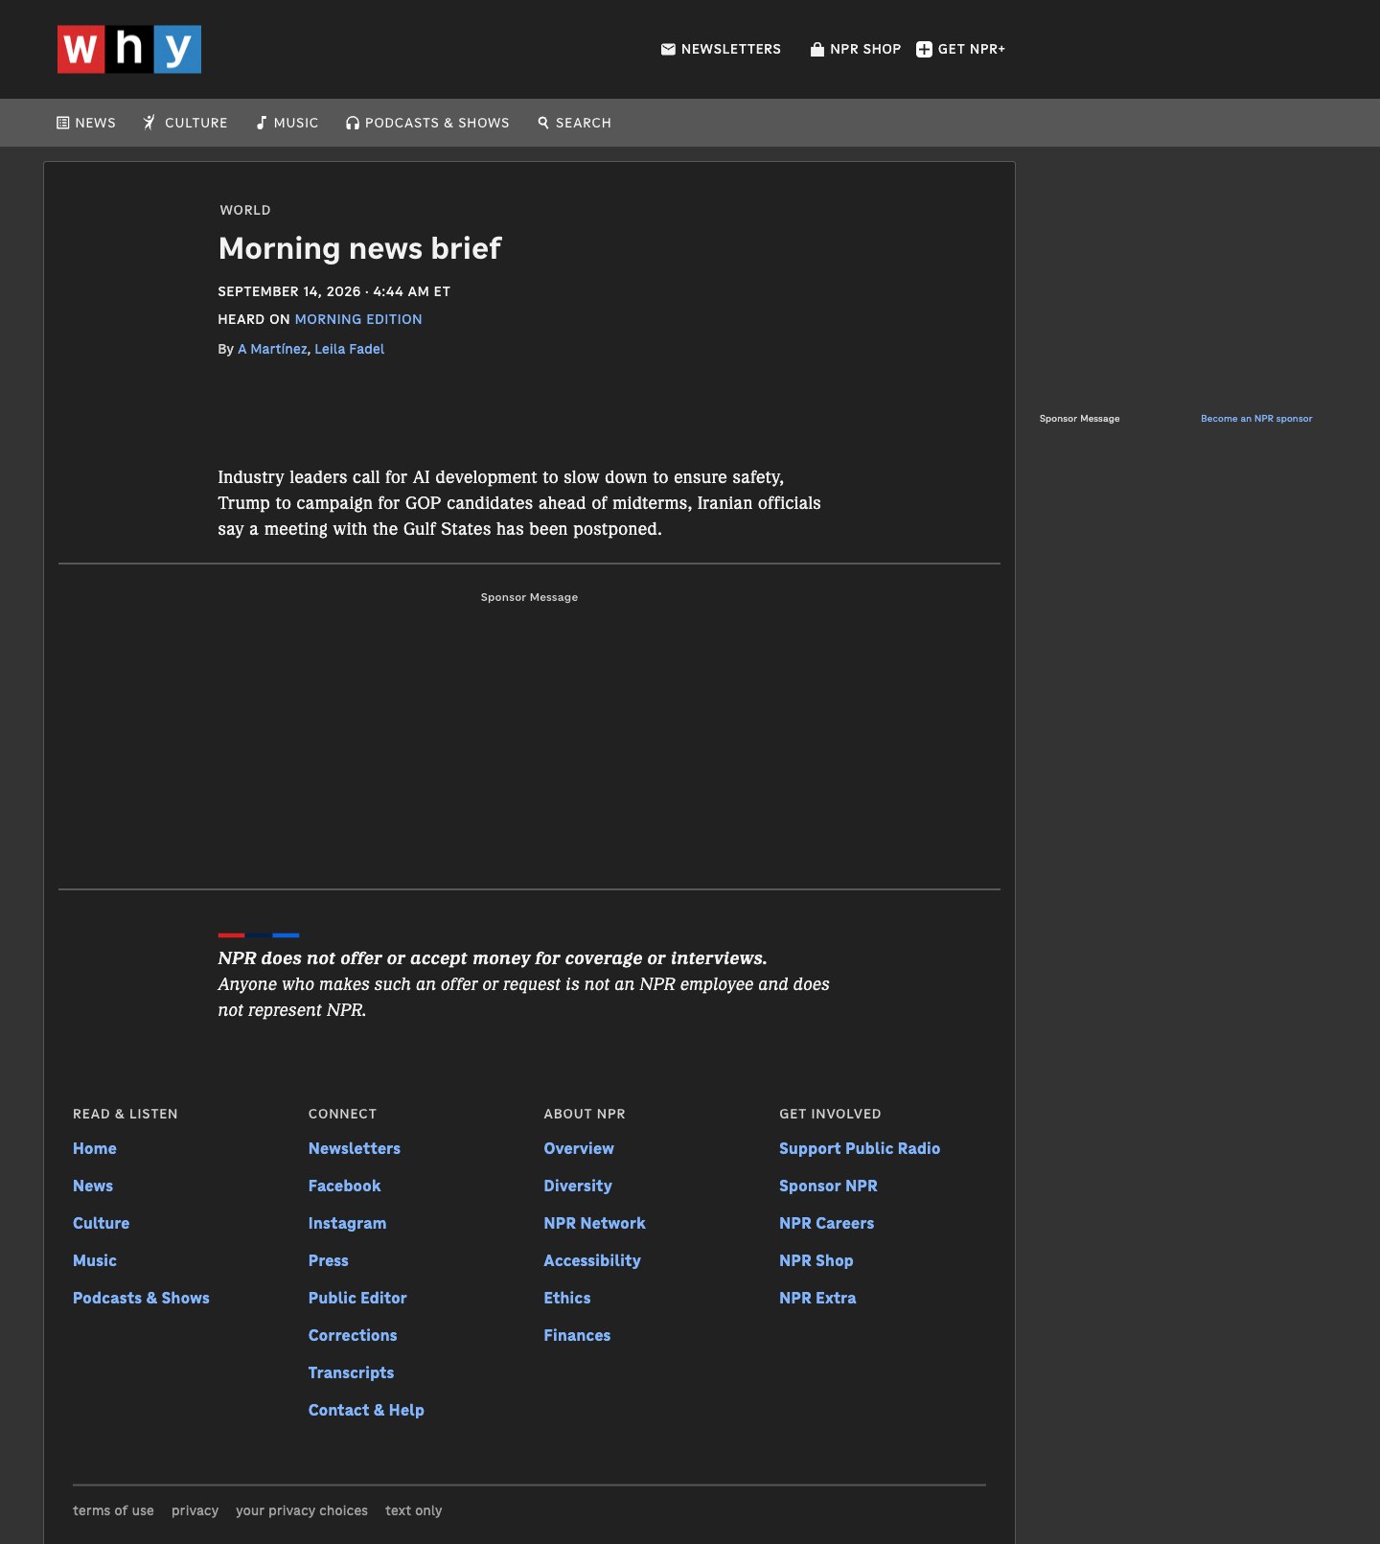Viewport: 1380px width, 1544px height.
Task: Click the envelope icon beside Newsletters
Action: tap(668, 49)
